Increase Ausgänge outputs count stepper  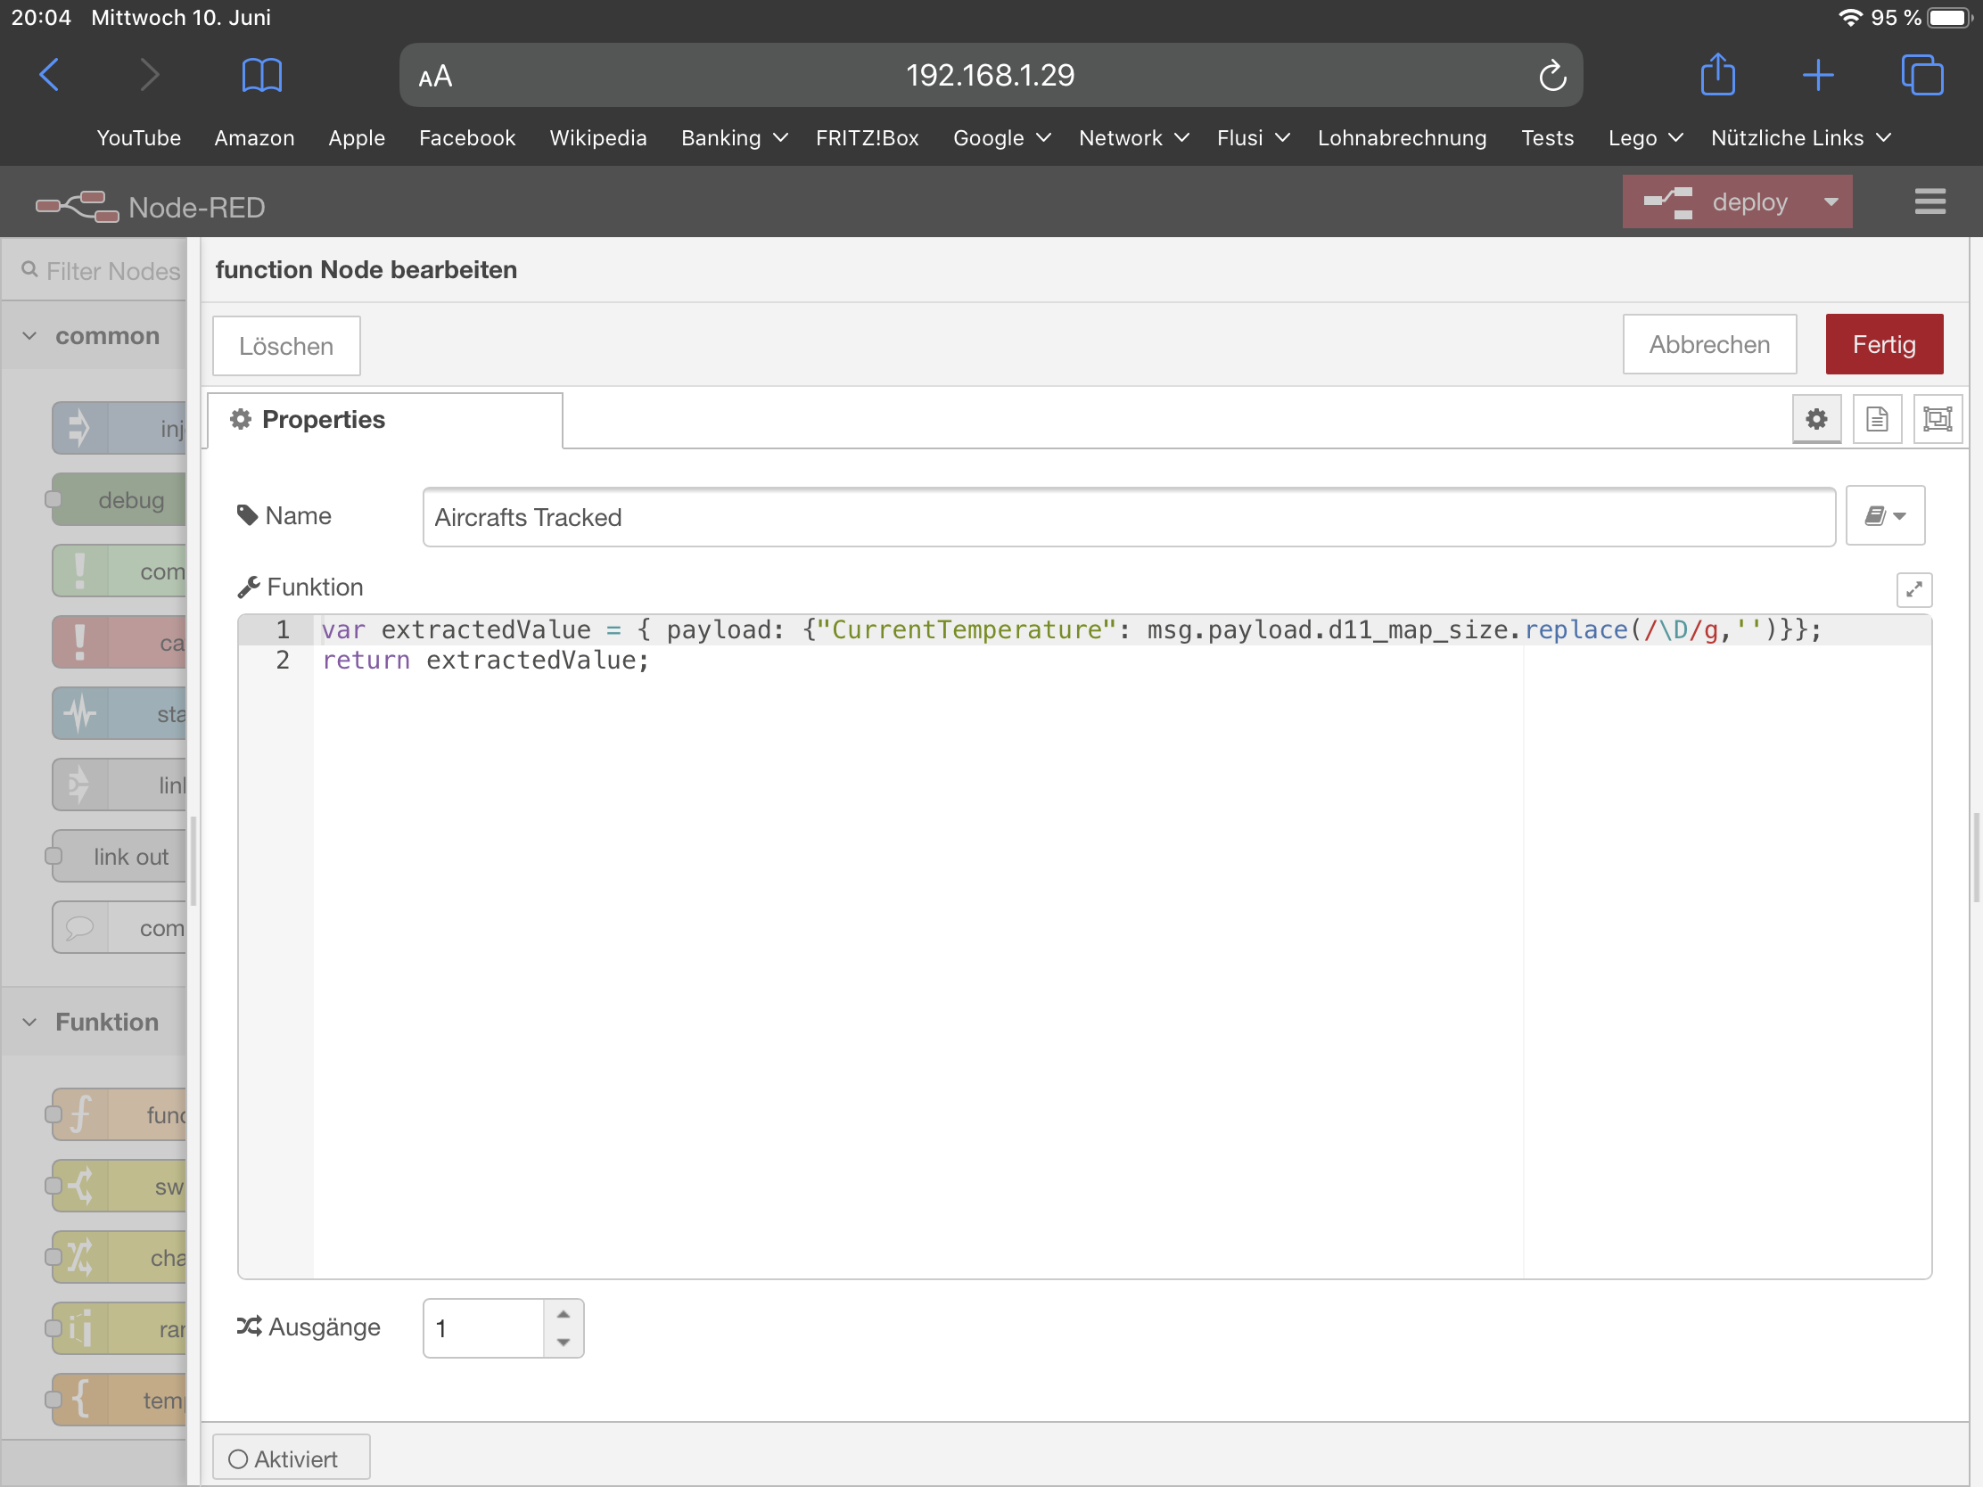coord(563,1314)
